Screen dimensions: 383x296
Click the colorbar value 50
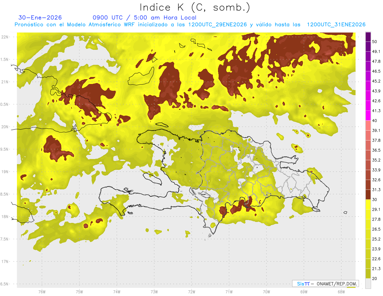tap(375, 42)
